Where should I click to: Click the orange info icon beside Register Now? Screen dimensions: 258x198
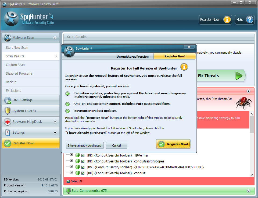[227, 20]
